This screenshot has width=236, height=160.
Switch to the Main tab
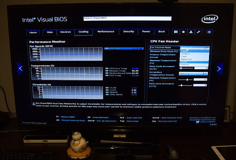point(50,32)
